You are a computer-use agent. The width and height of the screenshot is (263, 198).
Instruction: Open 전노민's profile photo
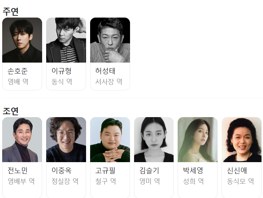[x=22, y=140]
